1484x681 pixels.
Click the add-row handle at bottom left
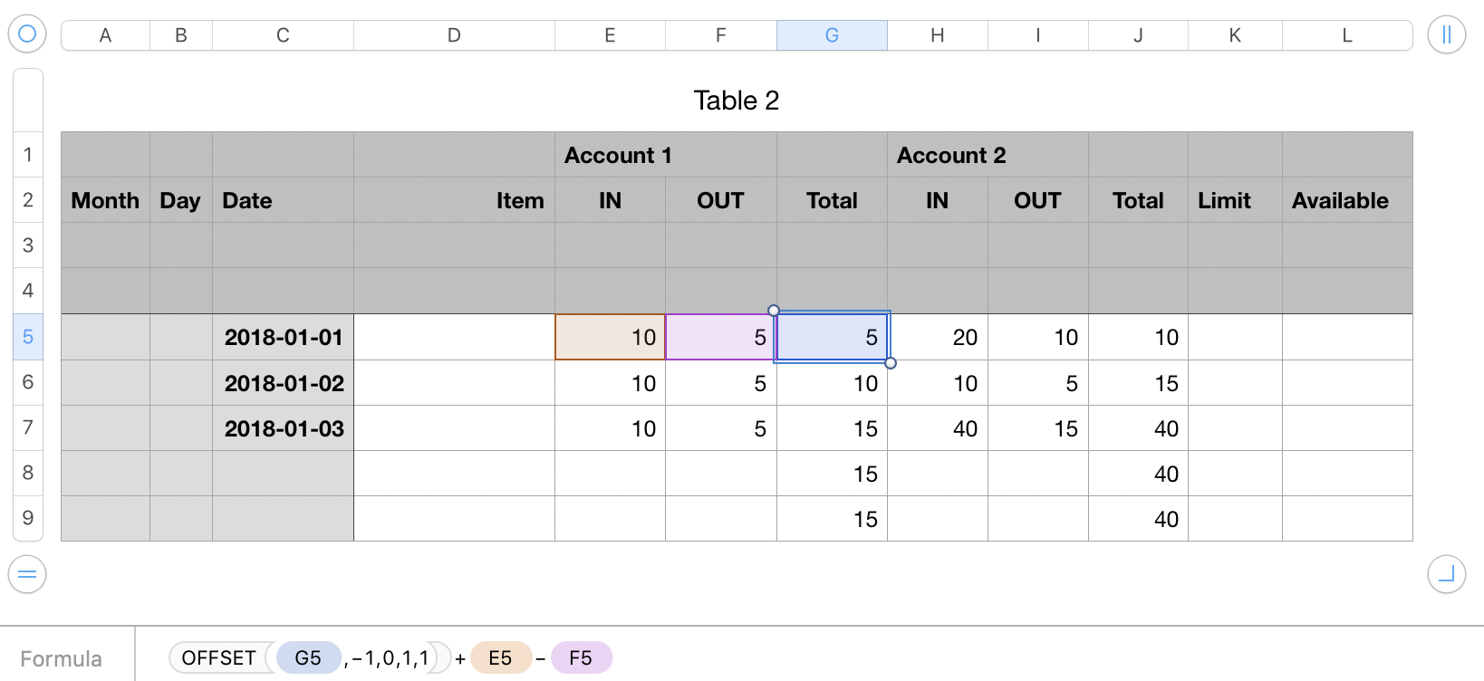click(x=27, y=574)
